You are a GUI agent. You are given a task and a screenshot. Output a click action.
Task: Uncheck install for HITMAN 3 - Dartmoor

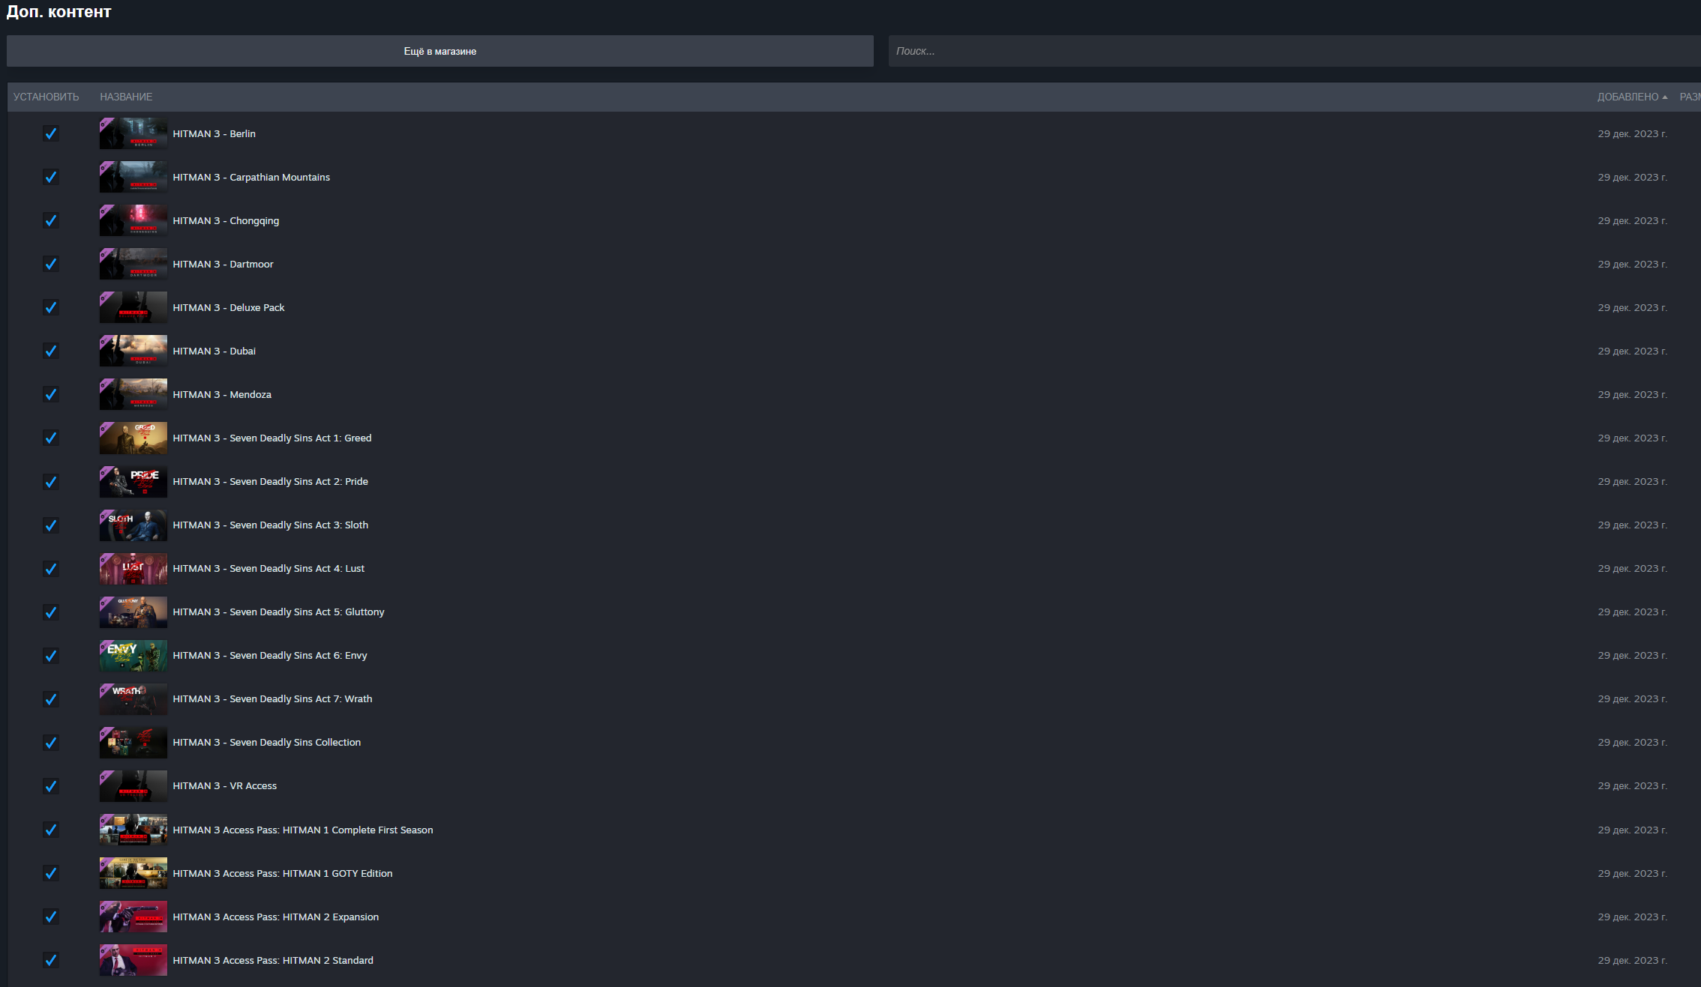tap(51, 264)
